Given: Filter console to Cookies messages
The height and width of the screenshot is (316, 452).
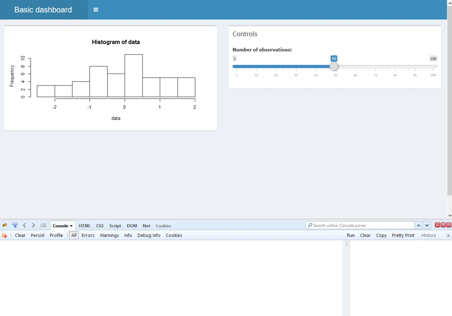Looking at the screenshot, I should [x=174, y=235].
